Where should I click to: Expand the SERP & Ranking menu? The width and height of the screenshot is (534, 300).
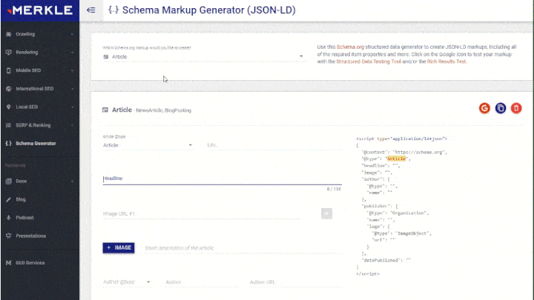point(72,125)
